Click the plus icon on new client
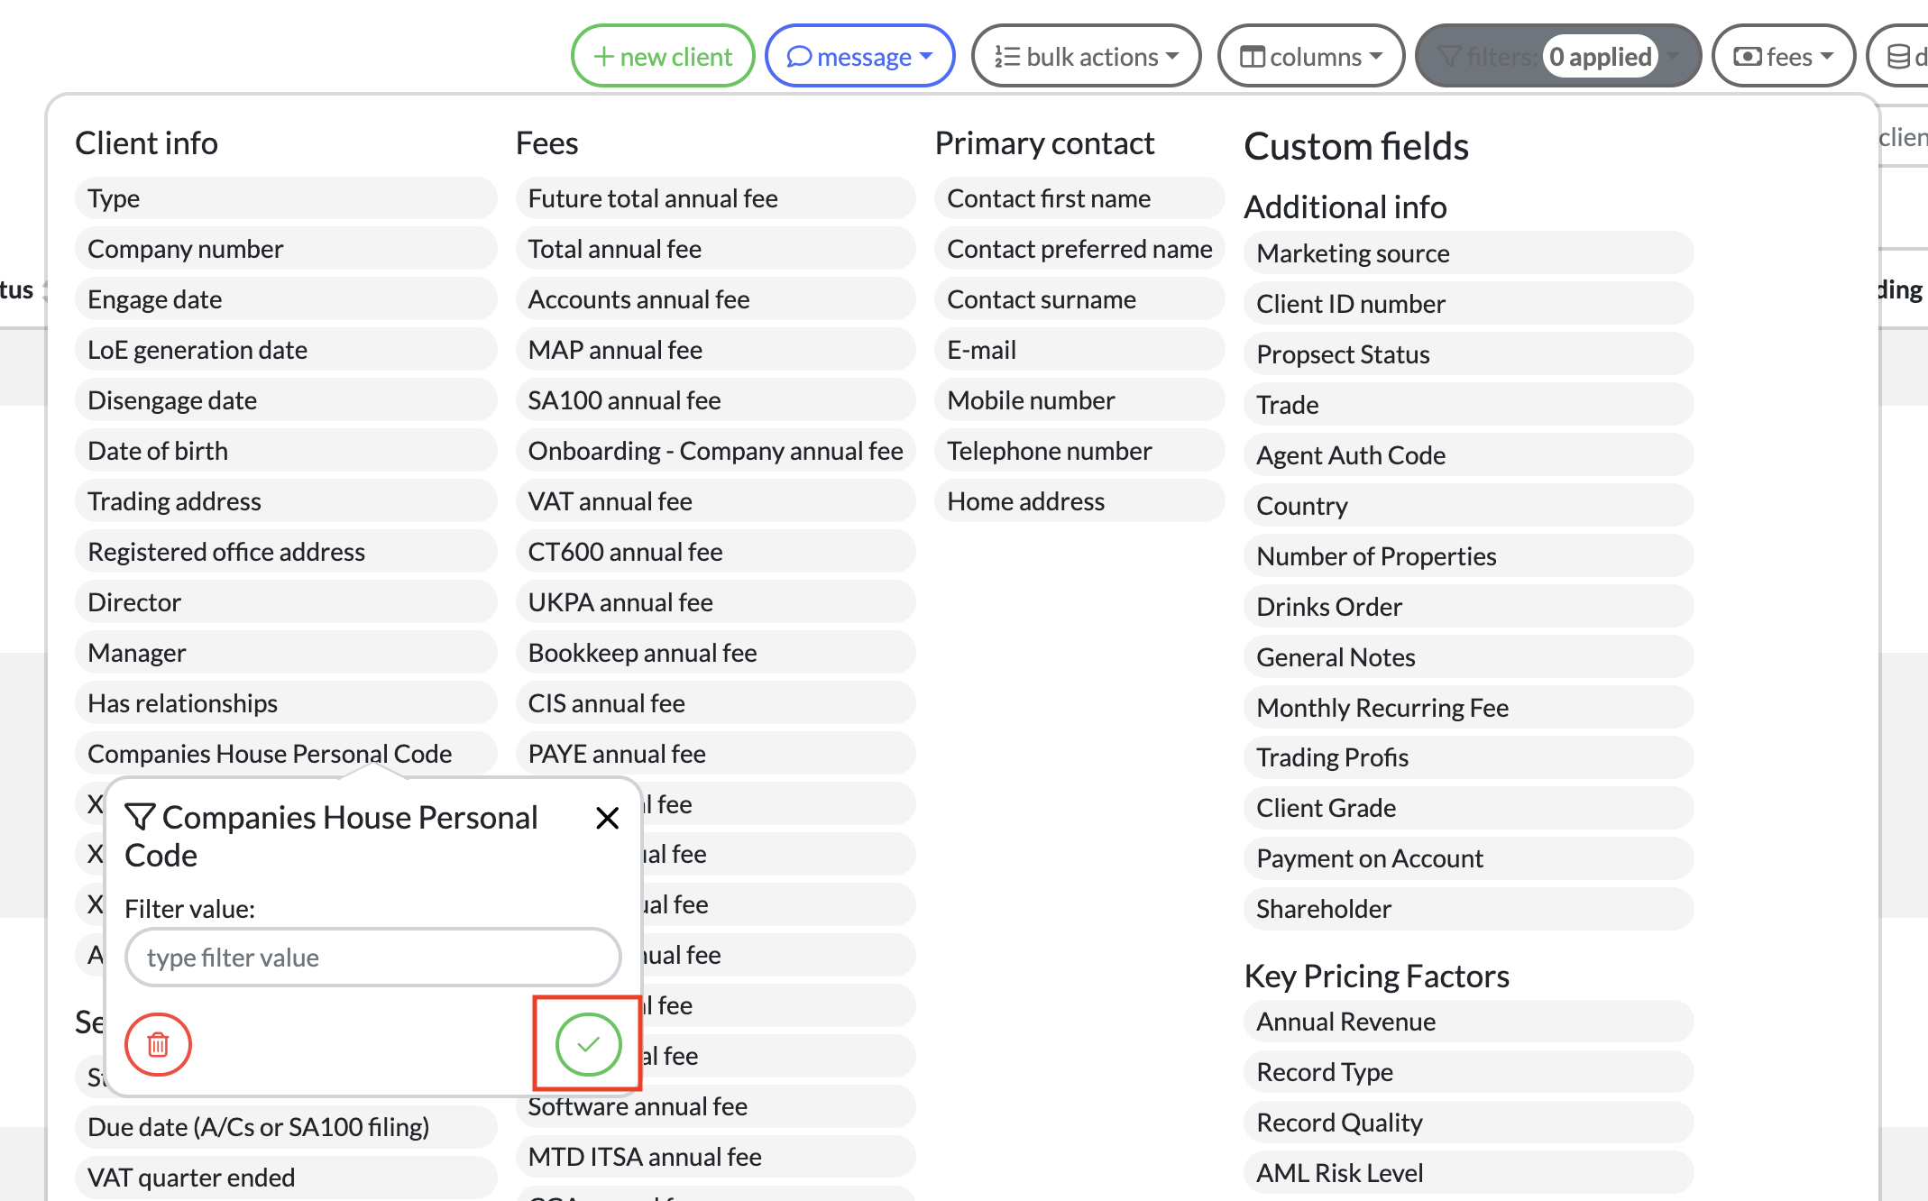1928x1201 pixels. 603,57
